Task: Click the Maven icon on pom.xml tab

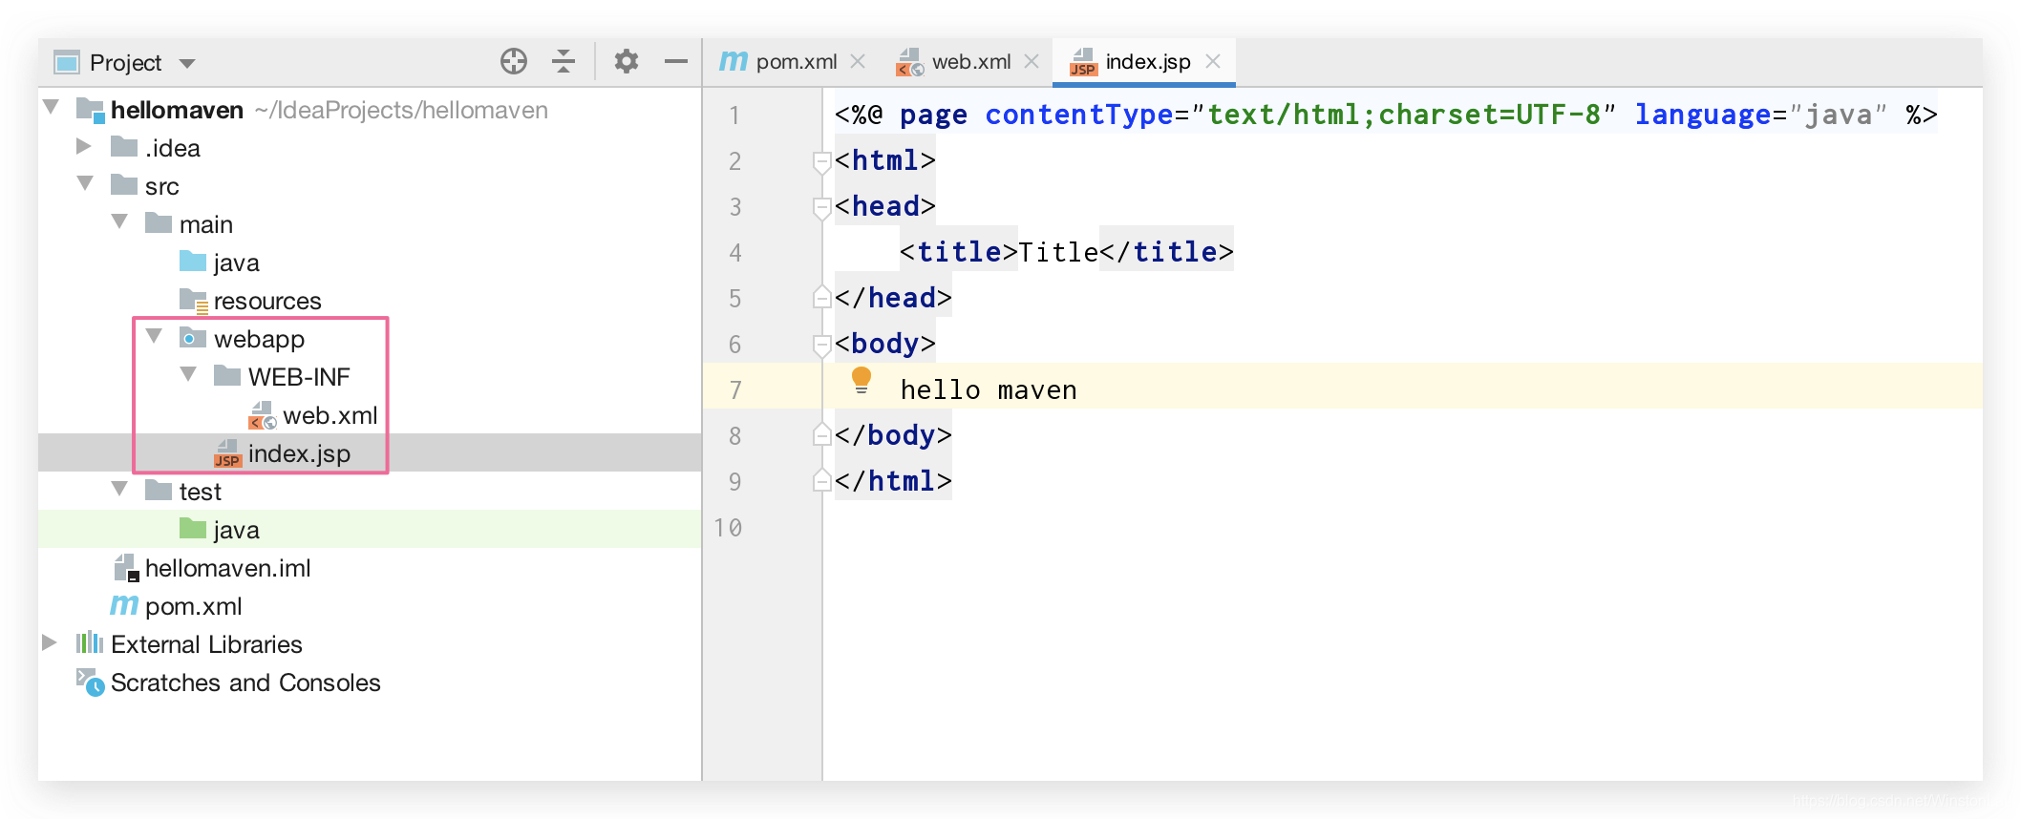Action: click(734, 61)
